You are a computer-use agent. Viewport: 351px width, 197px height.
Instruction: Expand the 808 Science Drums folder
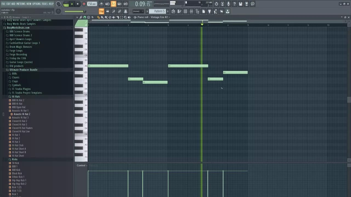[x=19, y=31]
